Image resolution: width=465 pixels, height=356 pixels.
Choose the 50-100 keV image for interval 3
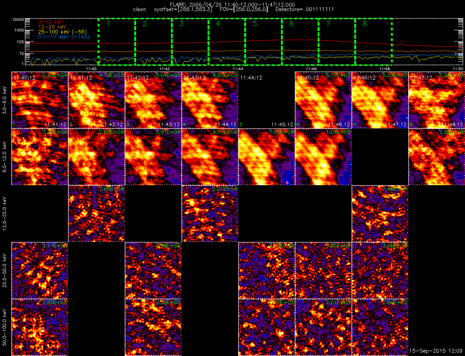(153, 327)
